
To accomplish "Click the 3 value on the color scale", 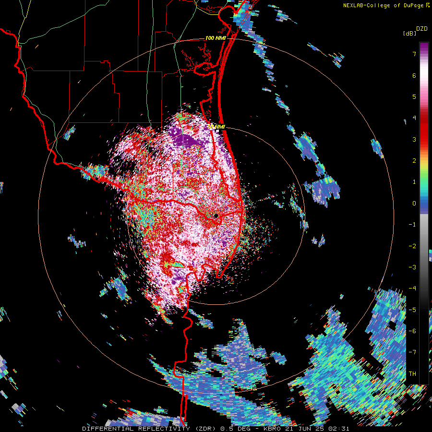I will pyautogui.click(x=414, y=139).
